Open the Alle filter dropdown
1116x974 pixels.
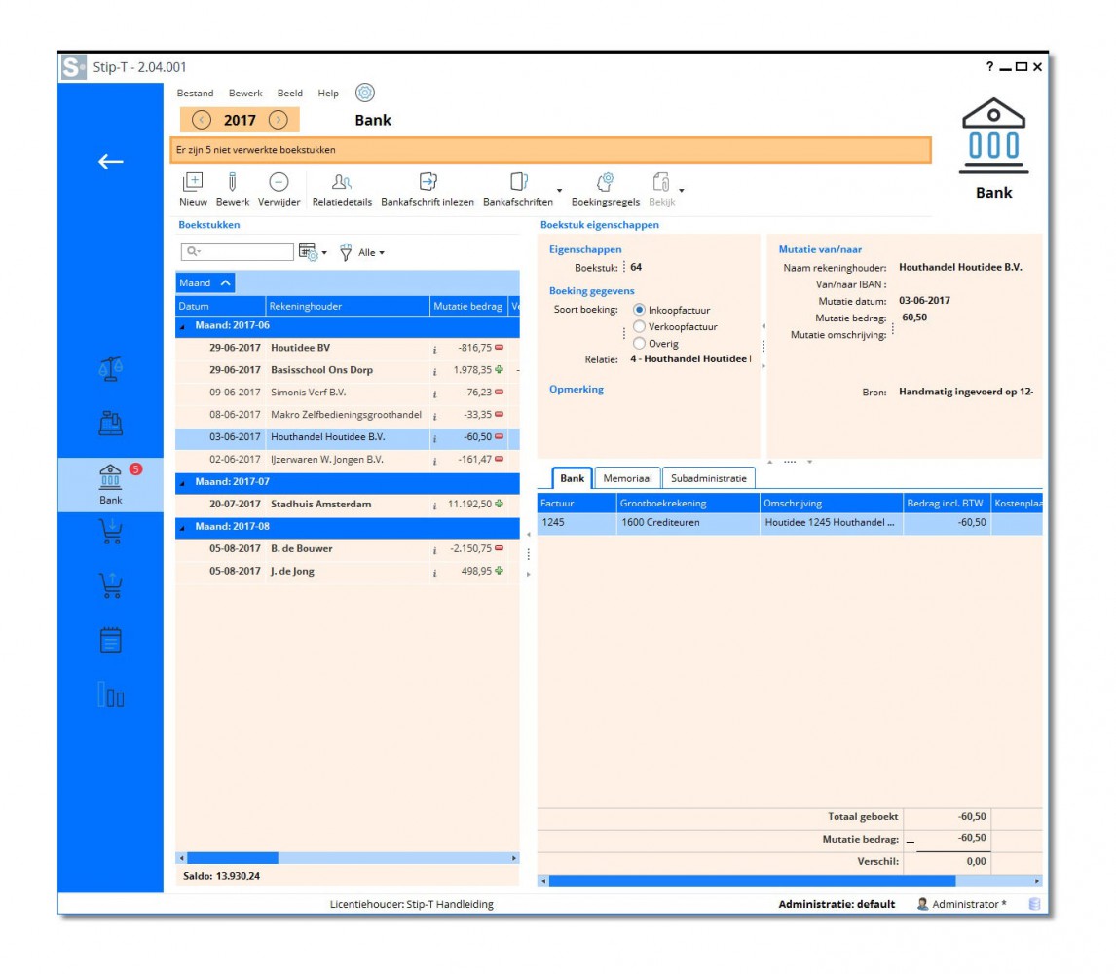point(370,253)
